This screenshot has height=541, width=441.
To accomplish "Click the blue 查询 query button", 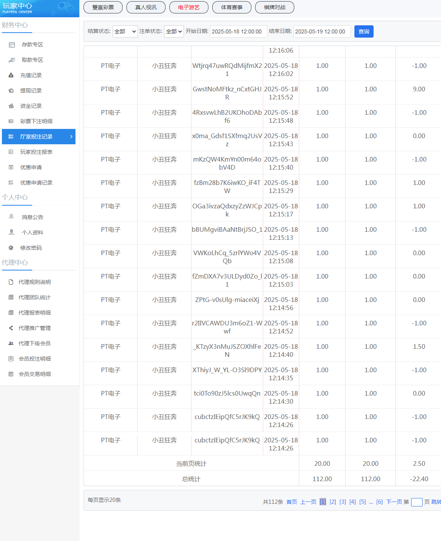I will pyautogui.click(x=364, y=31).
